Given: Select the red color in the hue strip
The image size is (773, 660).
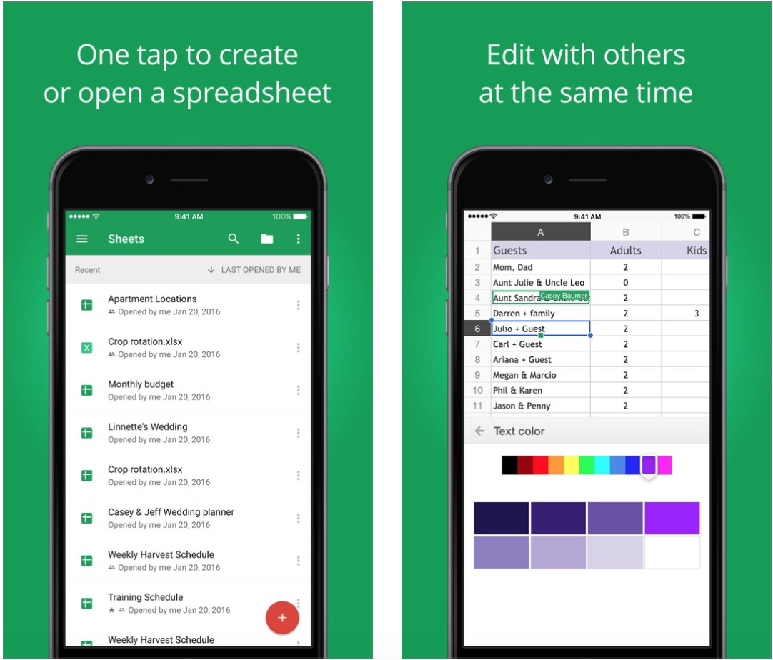Looking at the screenshot, I should (540, 466).
